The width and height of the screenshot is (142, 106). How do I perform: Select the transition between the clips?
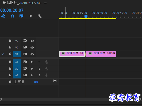[85, 54]
